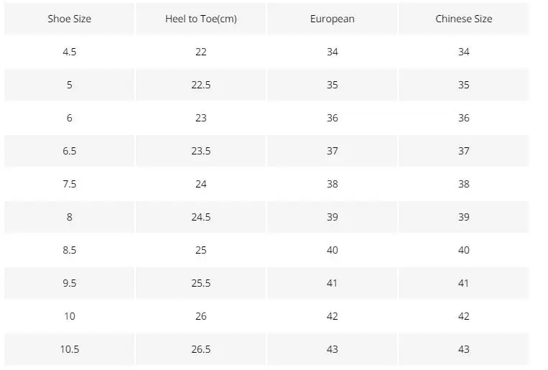Click the Heel to Toe(cm) column header
548x370 pixels.
[x=200, y=19]
